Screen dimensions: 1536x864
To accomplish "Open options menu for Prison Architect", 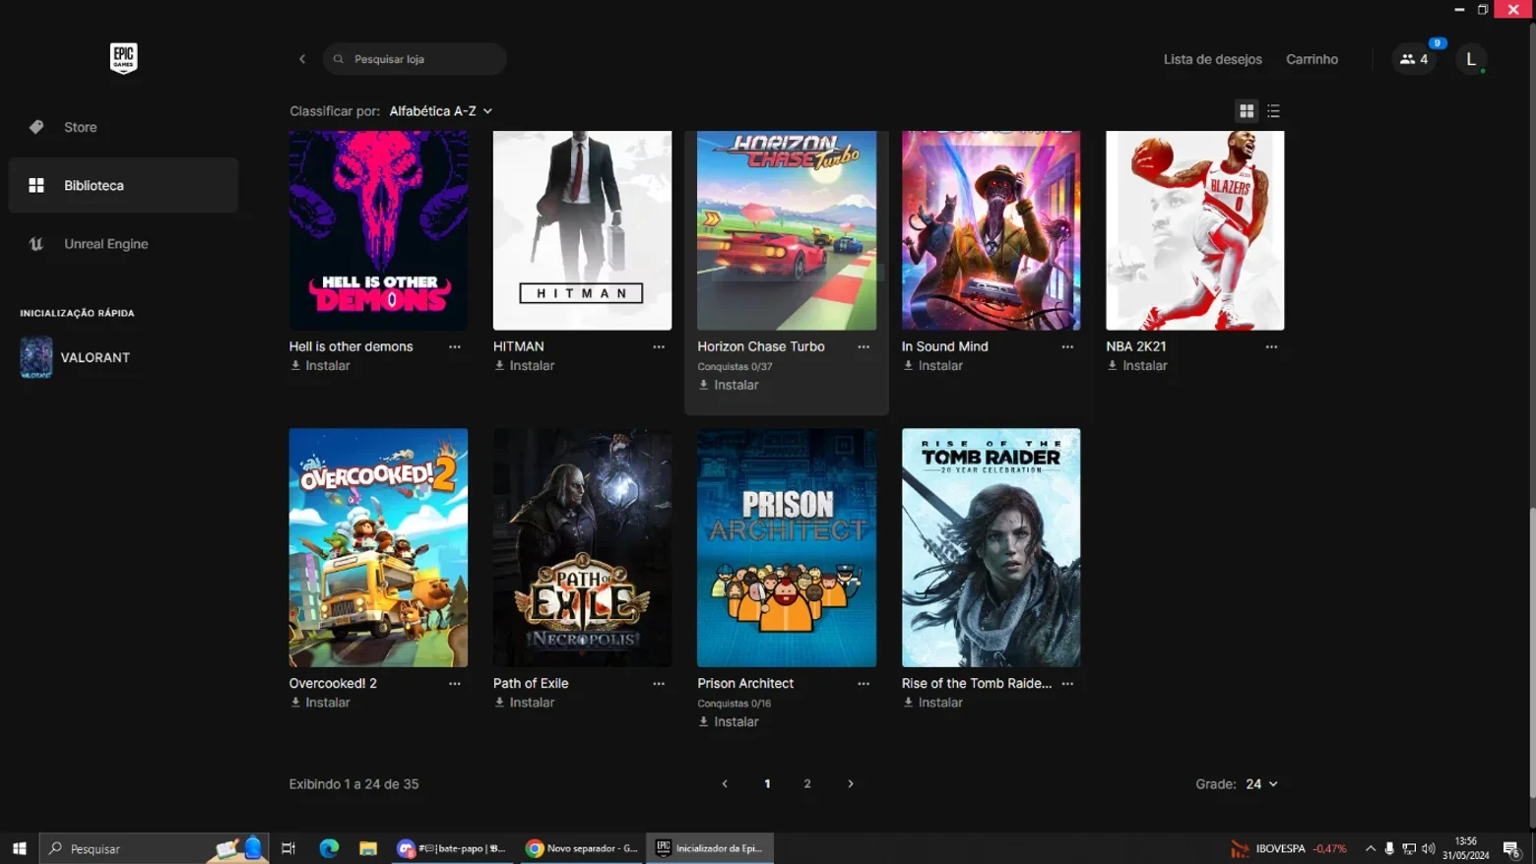I will [864, 683].
